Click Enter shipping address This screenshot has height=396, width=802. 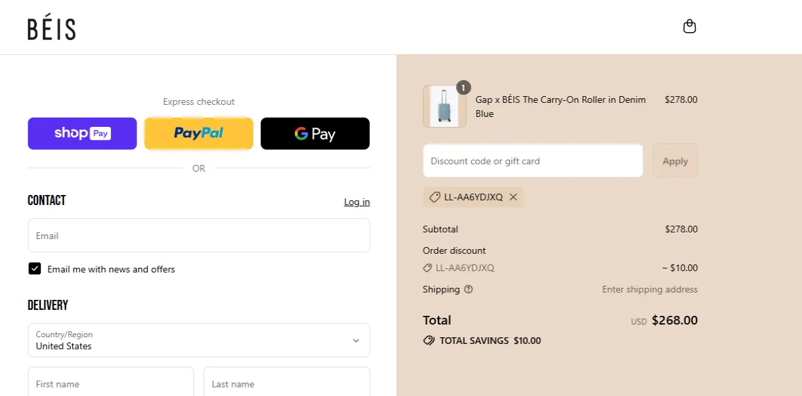649,289
